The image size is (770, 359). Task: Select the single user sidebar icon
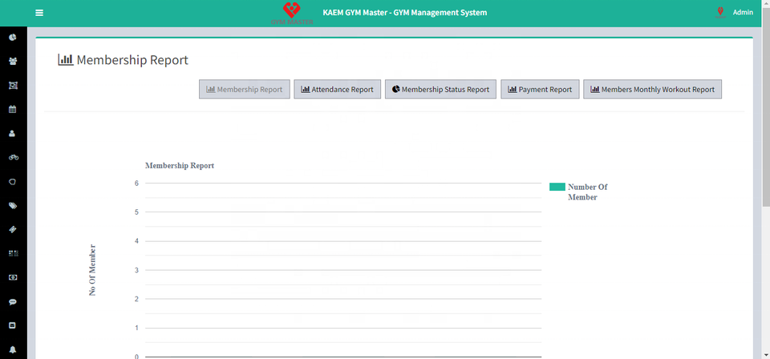[13, 133]
